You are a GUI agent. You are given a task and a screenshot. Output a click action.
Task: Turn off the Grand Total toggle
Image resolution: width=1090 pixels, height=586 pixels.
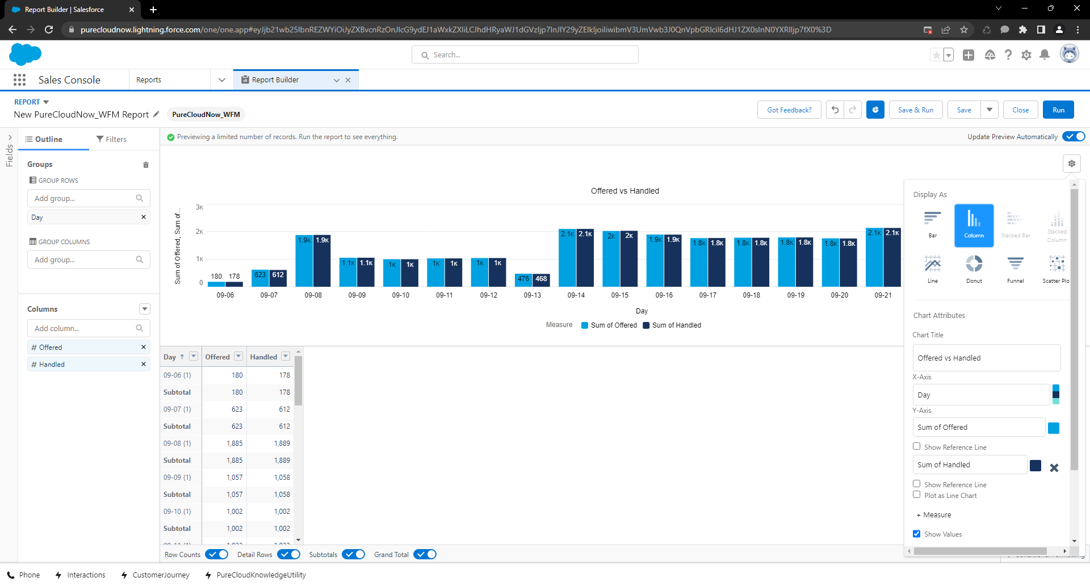point(425,555)
